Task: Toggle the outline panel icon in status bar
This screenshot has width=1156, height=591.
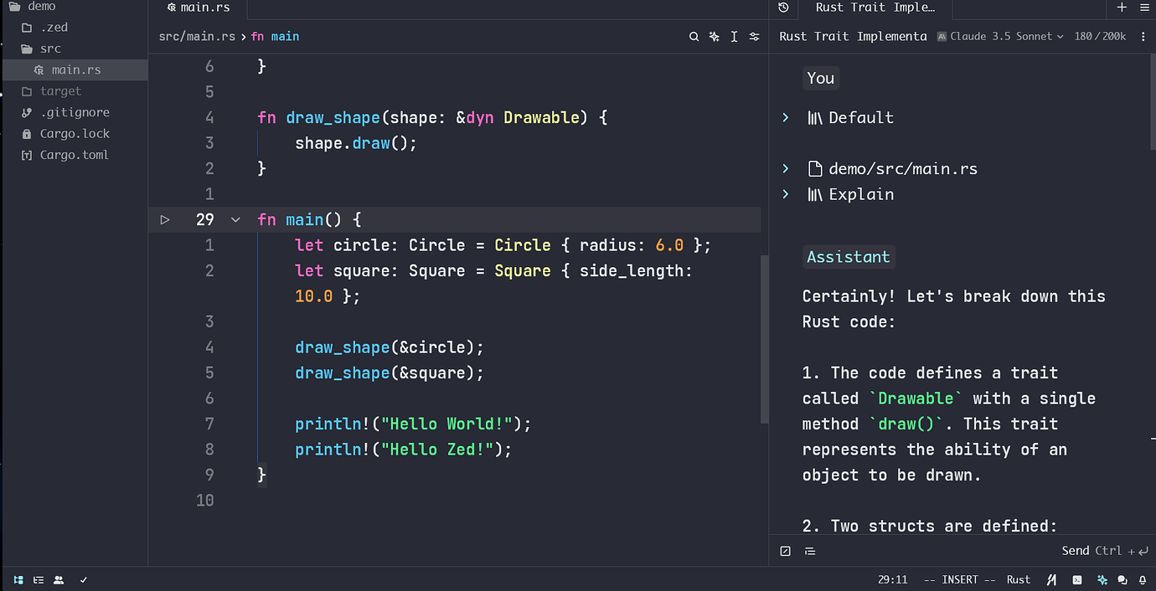Action: pos(39,579)
